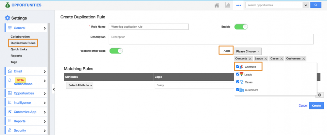Toggle the Validate other apps switch
Image resolution: width=327 pixels, height=135 pixels.
tap(116, 51)
